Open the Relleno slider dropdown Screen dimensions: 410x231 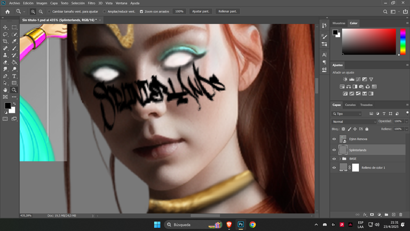pos(406,129)
